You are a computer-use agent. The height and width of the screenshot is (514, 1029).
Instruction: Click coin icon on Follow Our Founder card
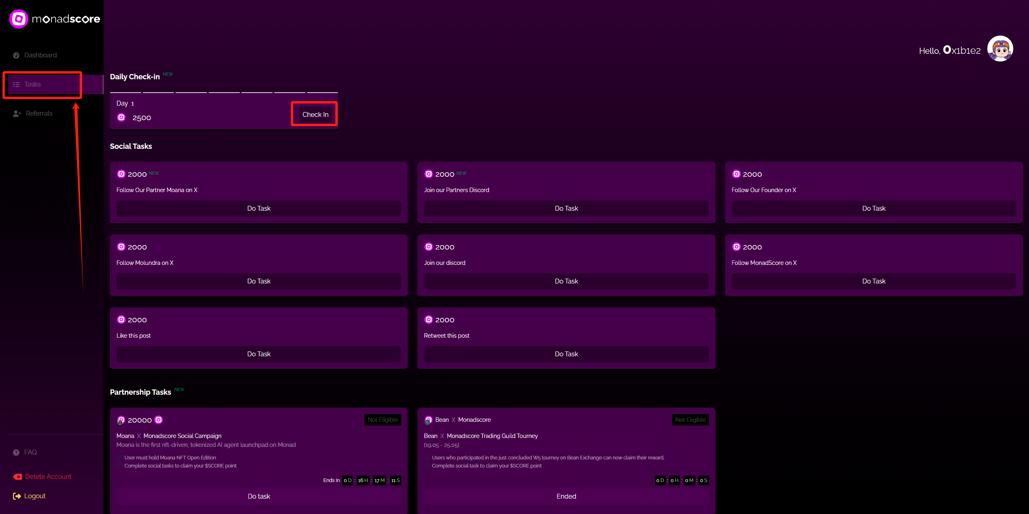point(736,174)
